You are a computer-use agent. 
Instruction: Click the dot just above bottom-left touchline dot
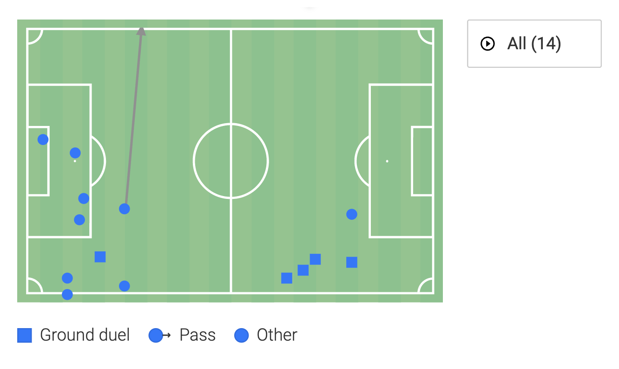click(x=67, y=278)
